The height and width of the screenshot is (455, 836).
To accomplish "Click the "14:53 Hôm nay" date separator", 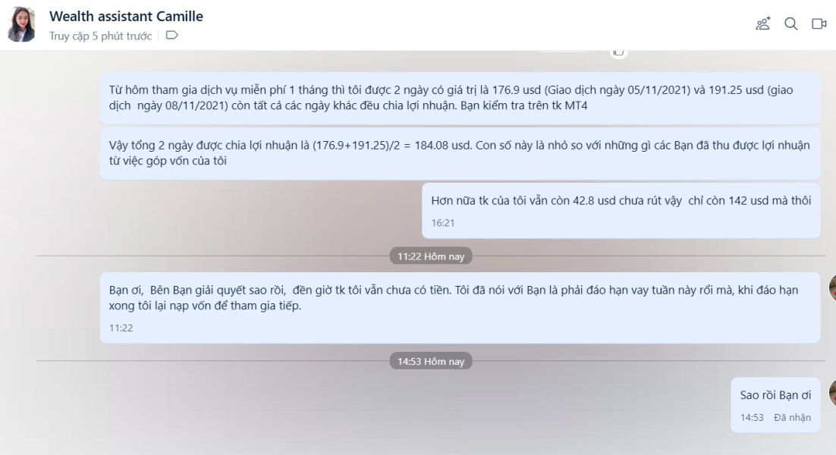I will (x=431, y=361).
